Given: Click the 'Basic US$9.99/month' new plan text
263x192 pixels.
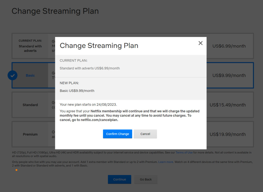Looking at the screenshot, I should tap(77, 91).
